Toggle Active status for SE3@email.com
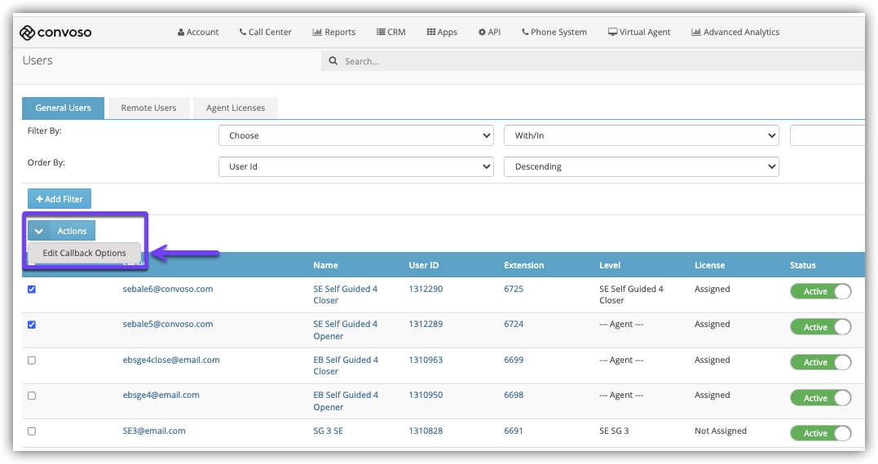This screenshot has width=878, height=464. [x=821, y=433]
